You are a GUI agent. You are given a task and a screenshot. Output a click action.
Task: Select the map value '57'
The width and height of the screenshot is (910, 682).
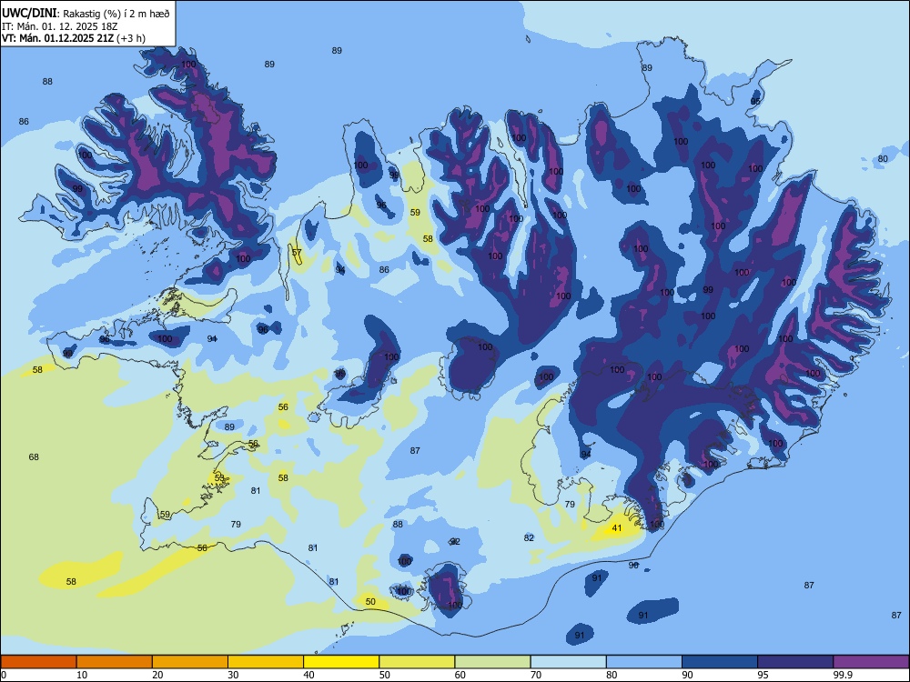click(x=297, y=253)
